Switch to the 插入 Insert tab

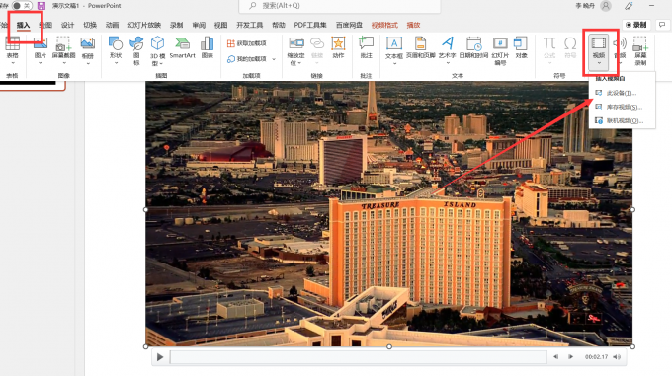(23, 26)
